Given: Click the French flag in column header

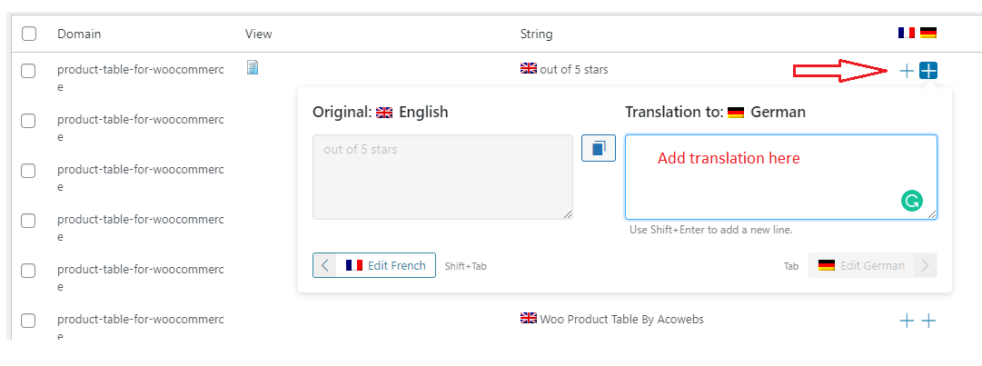Looking at the screenshot, I should (x=907, y=33).
